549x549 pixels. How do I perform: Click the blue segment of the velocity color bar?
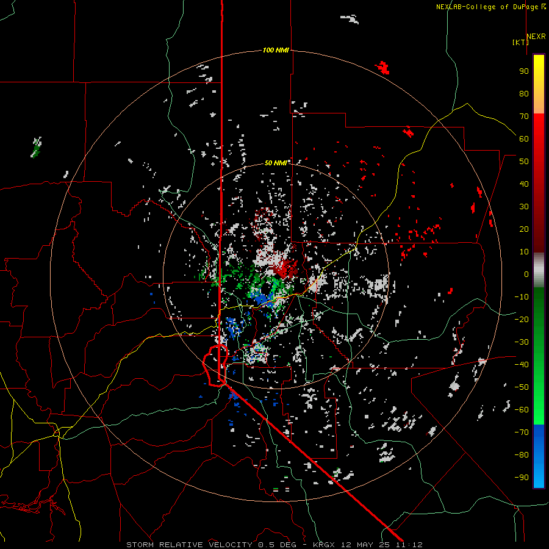coord(539,456)
